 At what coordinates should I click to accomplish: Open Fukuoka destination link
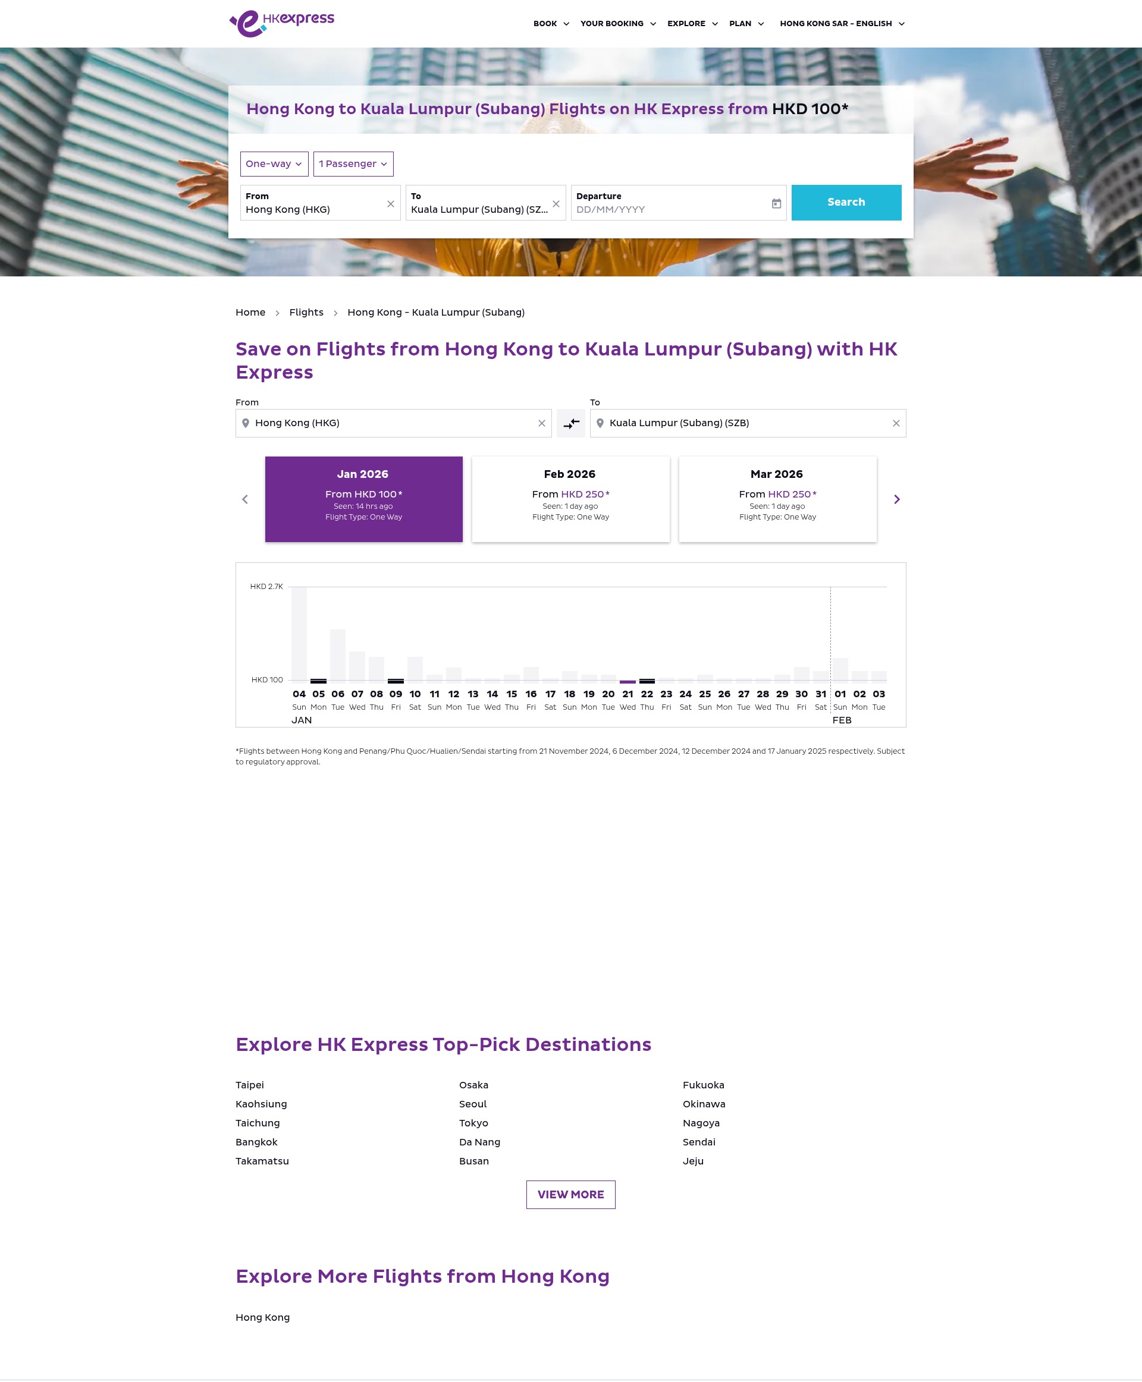703,1085
